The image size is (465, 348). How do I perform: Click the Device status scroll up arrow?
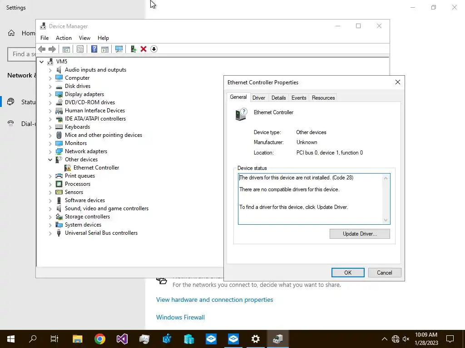tap(386, 178)
